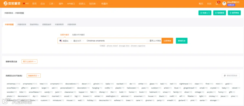The height and width of the screenshot is (106, 244).
Task: Switch to the 关键词反查 tab
Action: [22, 25]
